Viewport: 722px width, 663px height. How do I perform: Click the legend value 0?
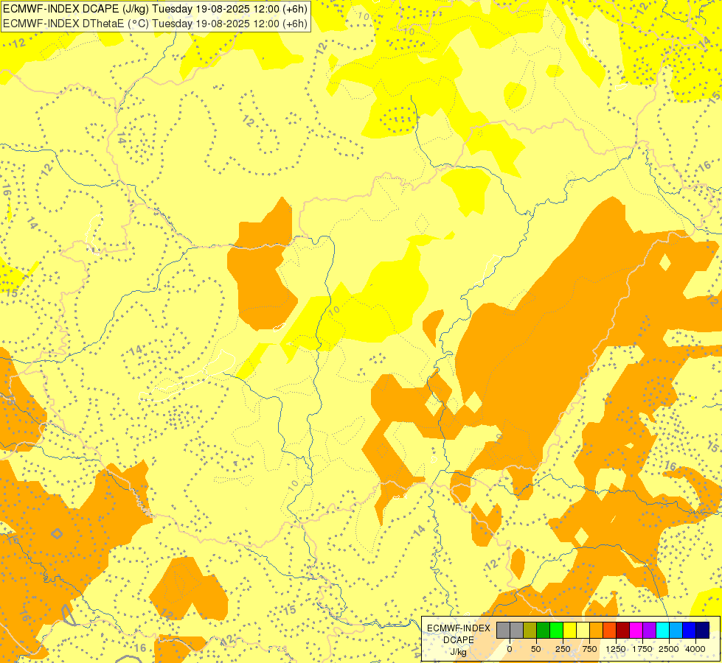point(510,649)
